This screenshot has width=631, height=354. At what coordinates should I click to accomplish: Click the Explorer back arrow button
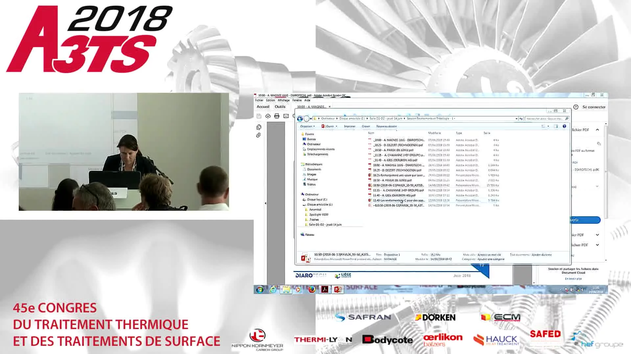coord(300,119)
